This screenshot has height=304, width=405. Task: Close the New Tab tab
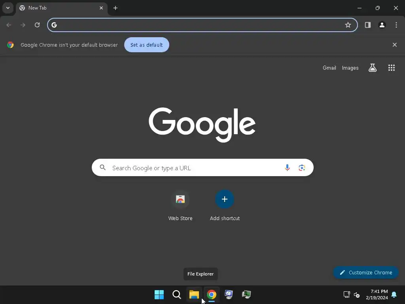pyautogui.click(x=101, y=8)
